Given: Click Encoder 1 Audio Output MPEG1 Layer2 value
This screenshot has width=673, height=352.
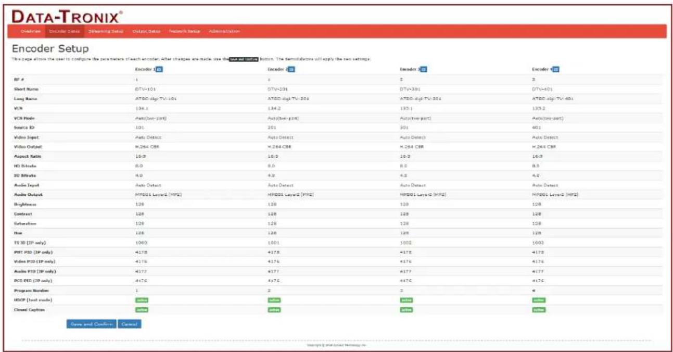Looking at the screenshot, I should click(159, 195).
